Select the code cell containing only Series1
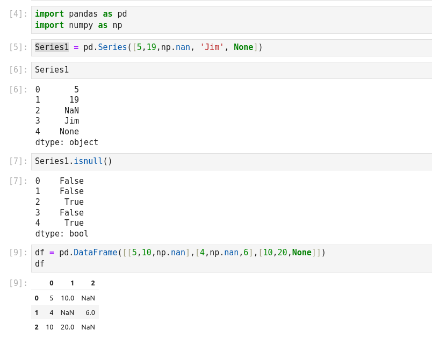432x337 pixels. pos(231,70)
